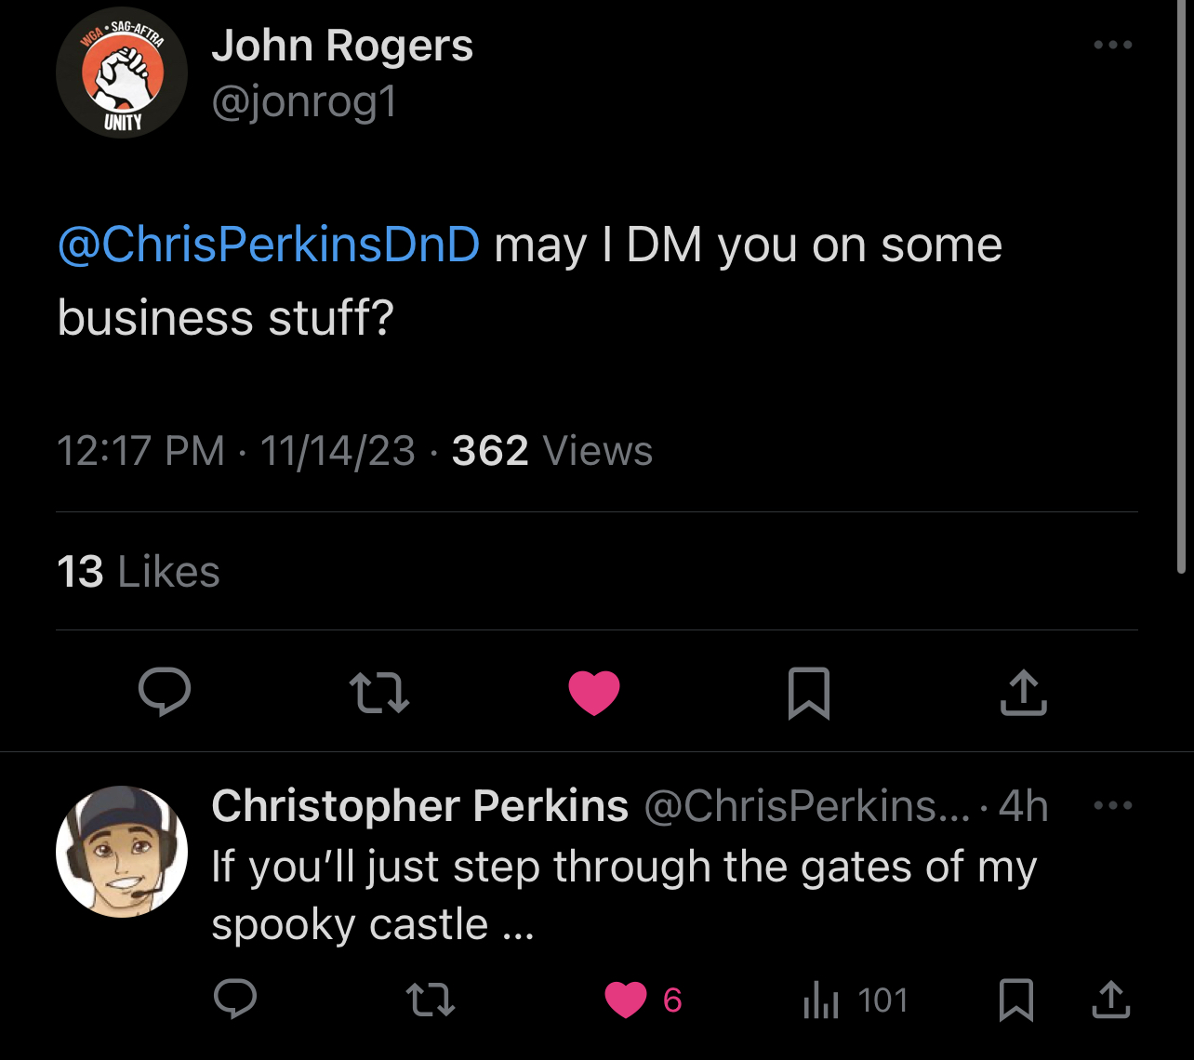Viewport: 1194px width, 1060px height.
Task: Bookmark John Rogers' main tweet
Action: click(x=808, y=694)
